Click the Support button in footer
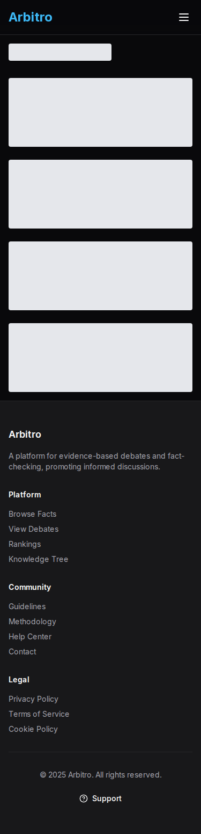This screenshot has width=201, height=834. 101,799
